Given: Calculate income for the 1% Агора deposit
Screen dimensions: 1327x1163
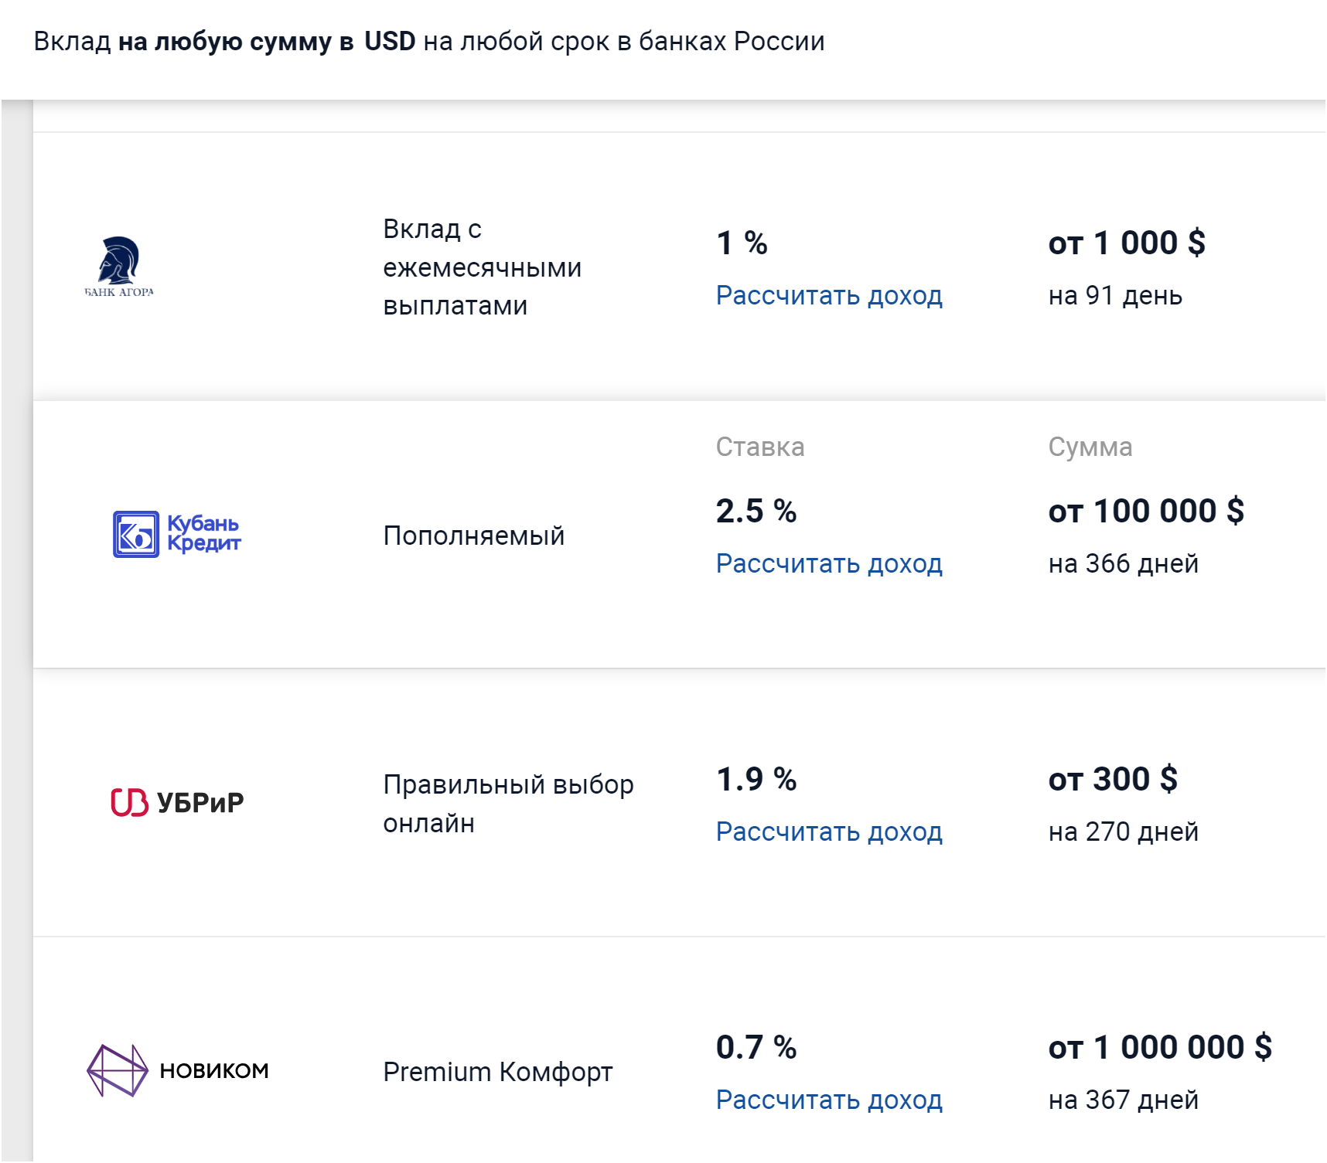Looking at the screenshot, I should click(829, 296).
